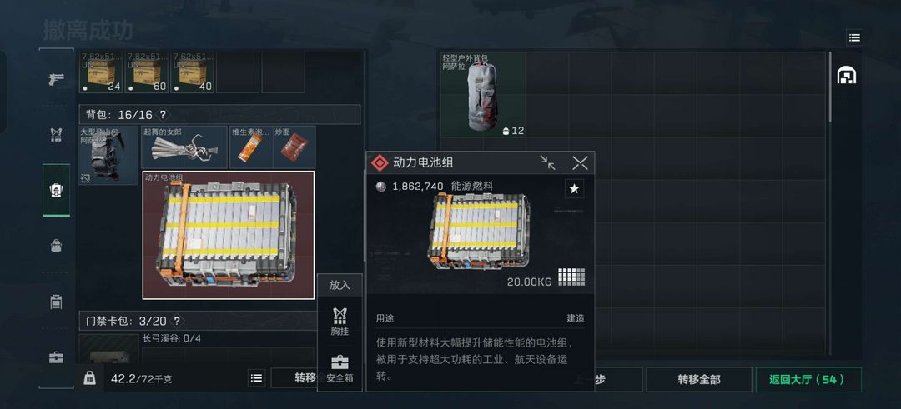Screen dimensions: 901x409
Task: Click the 返回大厅 button
Action: click(x=808, y=379)
